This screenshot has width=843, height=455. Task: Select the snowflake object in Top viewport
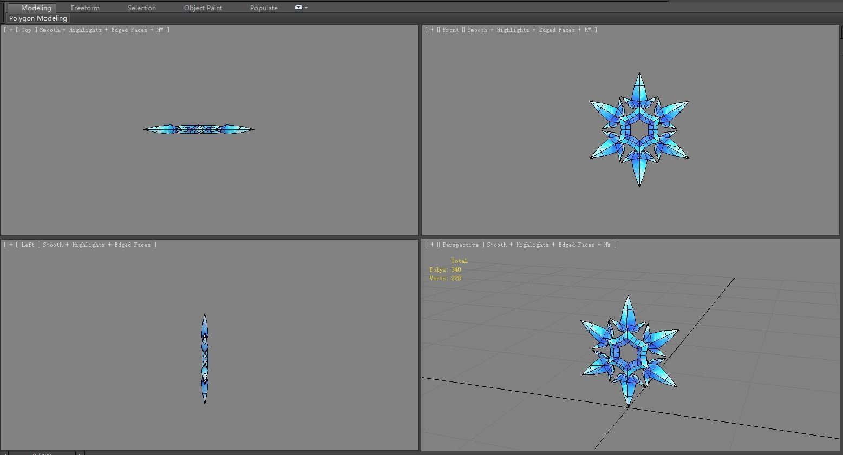click(199, 129)
